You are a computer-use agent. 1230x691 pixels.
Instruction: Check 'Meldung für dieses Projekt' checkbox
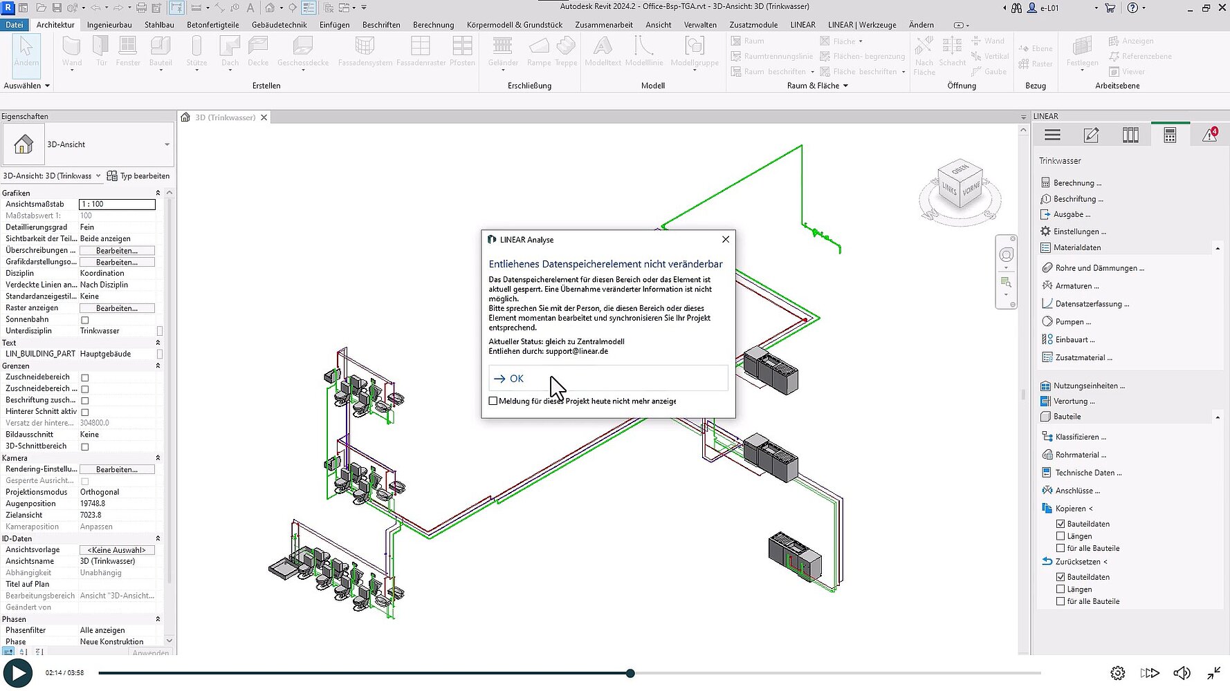(493, 401)
